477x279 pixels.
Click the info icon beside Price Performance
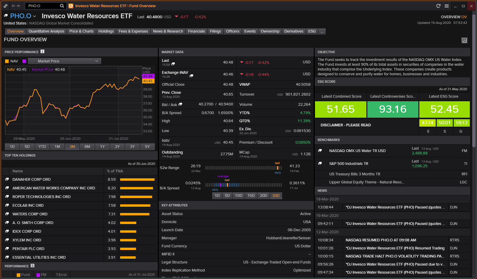coord(42,51)
